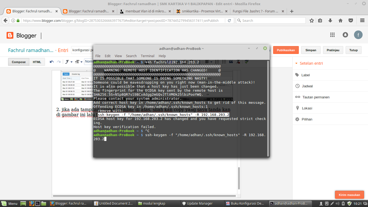Show desktop using the green panel icon
The width and height of the screenshot is (368, 207).
pos(23,203)
